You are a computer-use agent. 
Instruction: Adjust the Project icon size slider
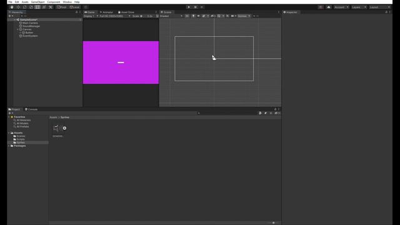(273, 222)
